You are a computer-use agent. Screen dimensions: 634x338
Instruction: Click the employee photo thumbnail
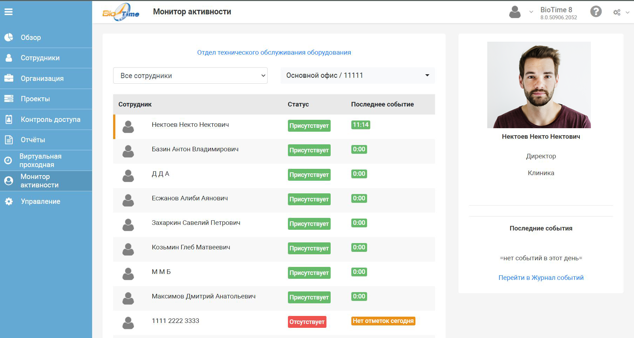click(539, 85)
